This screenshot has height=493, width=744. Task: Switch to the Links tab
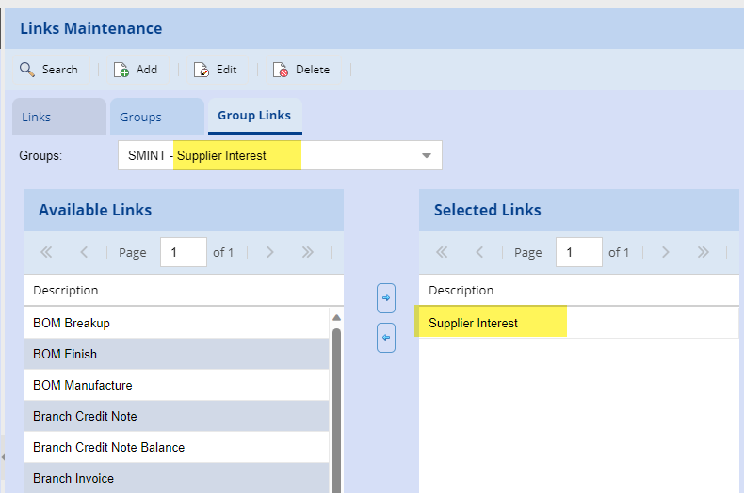pos(37,118)
